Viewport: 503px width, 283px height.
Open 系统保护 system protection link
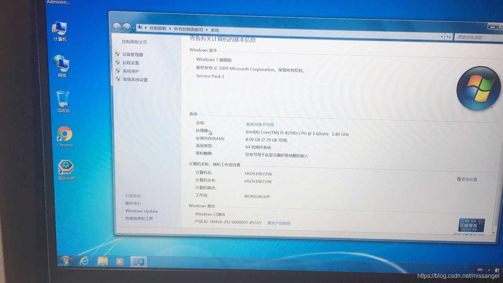[130, 71]
